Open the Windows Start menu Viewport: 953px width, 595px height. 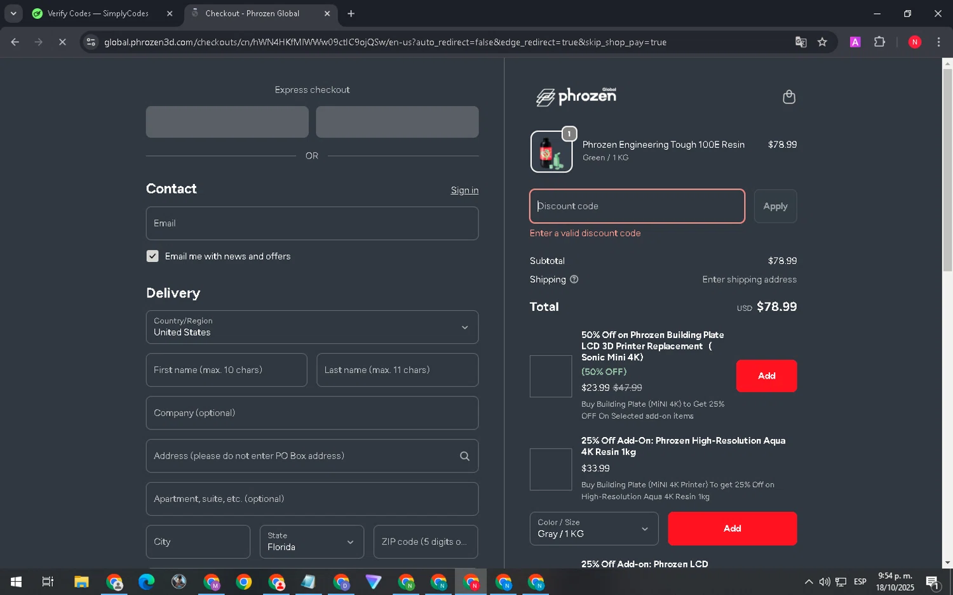pyautogui.click(x=16, y=582)
